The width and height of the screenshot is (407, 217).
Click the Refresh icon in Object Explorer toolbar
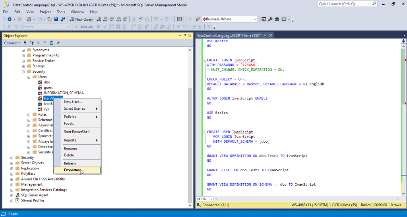click(51, 43)
